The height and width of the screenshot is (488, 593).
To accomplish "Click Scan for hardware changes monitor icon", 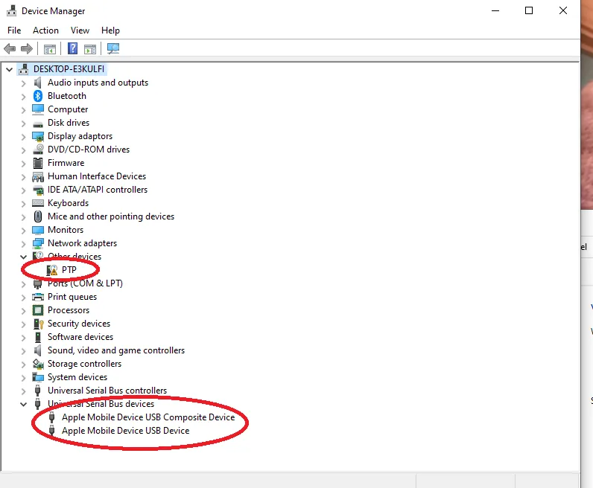I will pyautogui.click(x=113, y=48).
